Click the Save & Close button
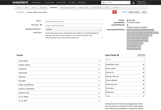The image size is (161, 110). (134, 12)
